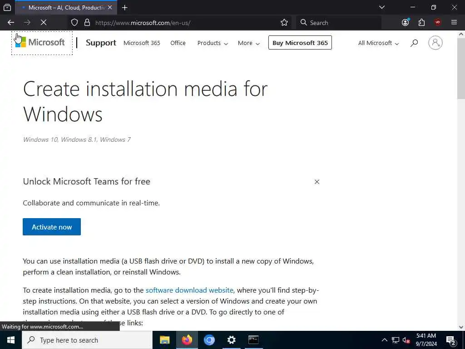Click the muted volume tray icon
The image size is (465, 349).
(406, 340)
